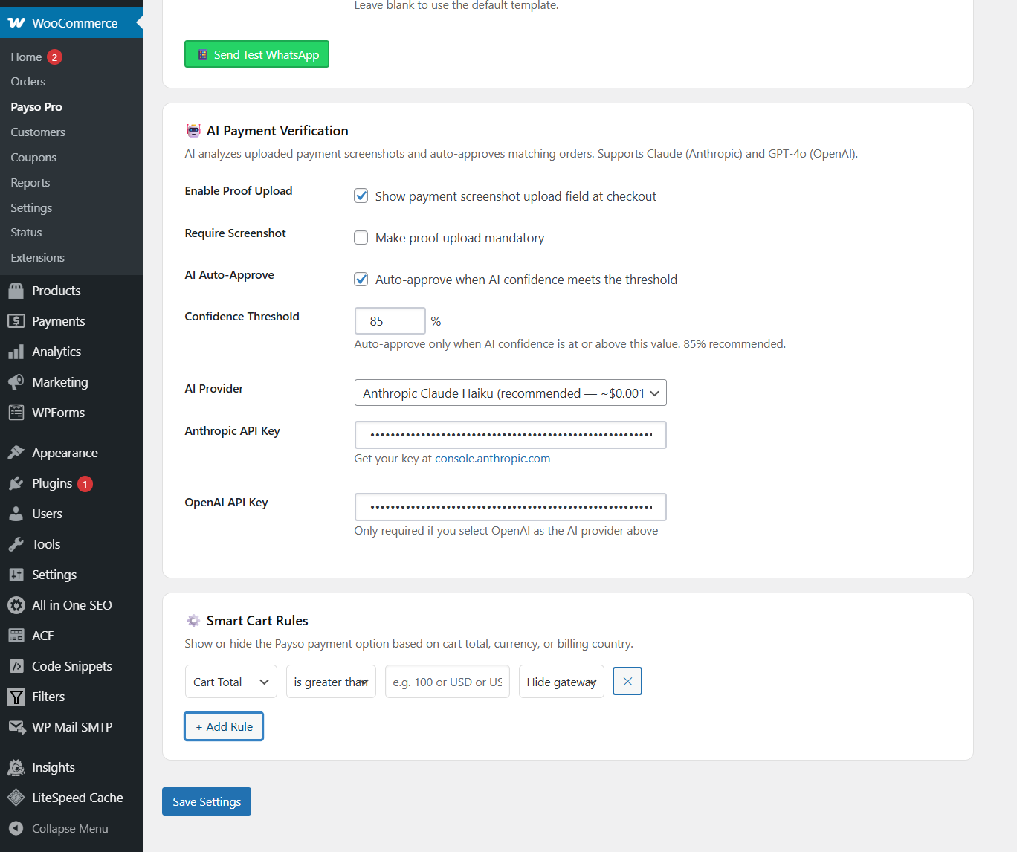This screenshot has width=1017, height=852.
Task: Disable the payment screenshot upload field
Action: 361,196
